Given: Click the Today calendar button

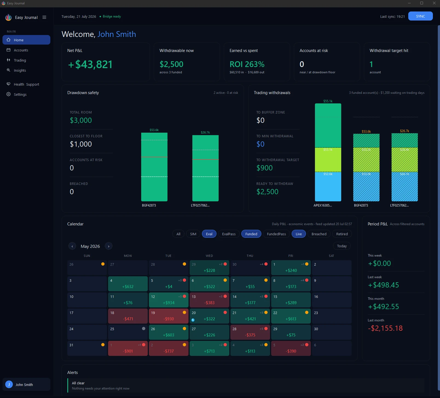Looking at the screenshot, I should click(x=342, y=246).
